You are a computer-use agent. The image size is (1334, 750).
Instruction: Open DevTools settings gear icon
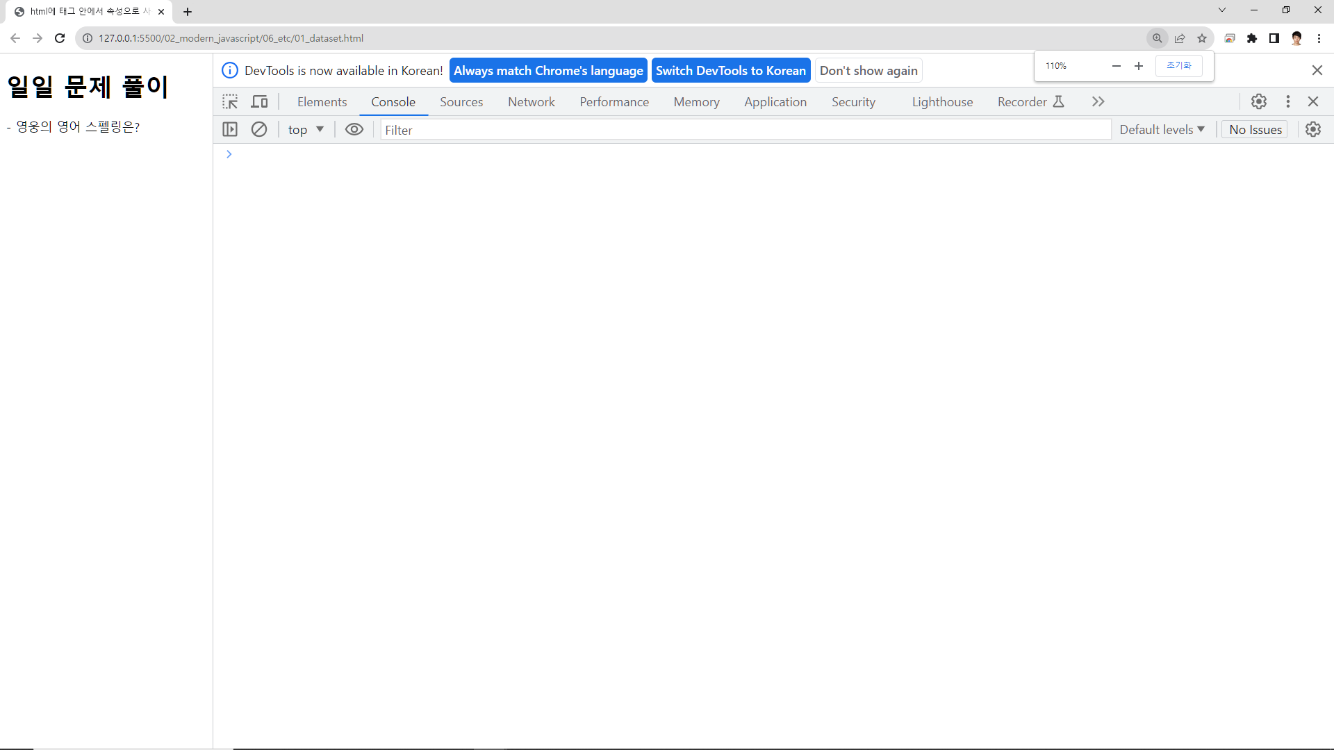pos(1259,102)
